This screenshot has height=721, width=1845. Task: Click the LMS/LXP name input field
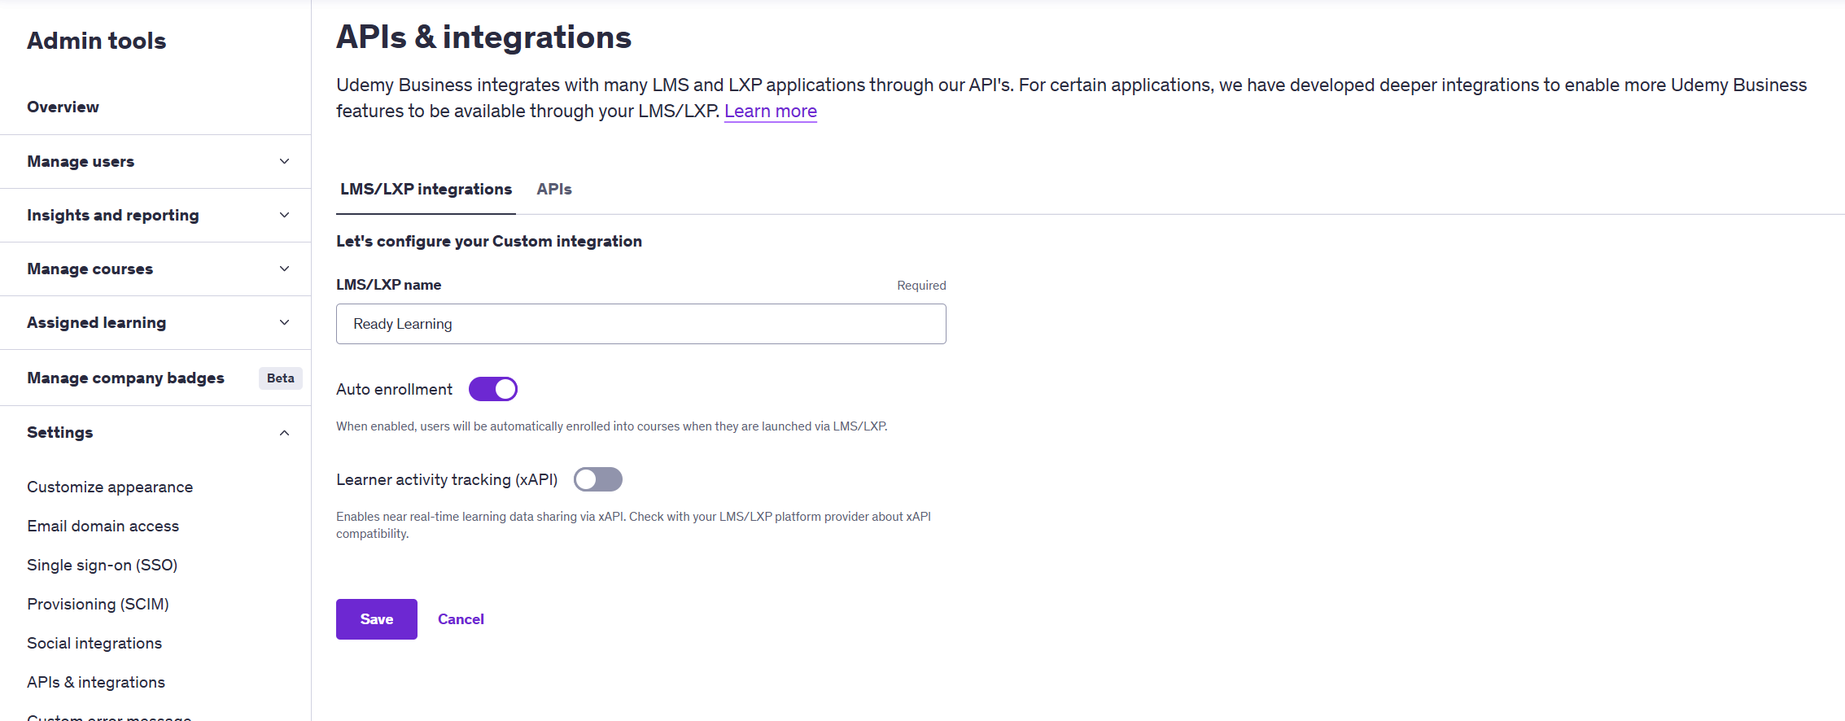pos(641,324)
